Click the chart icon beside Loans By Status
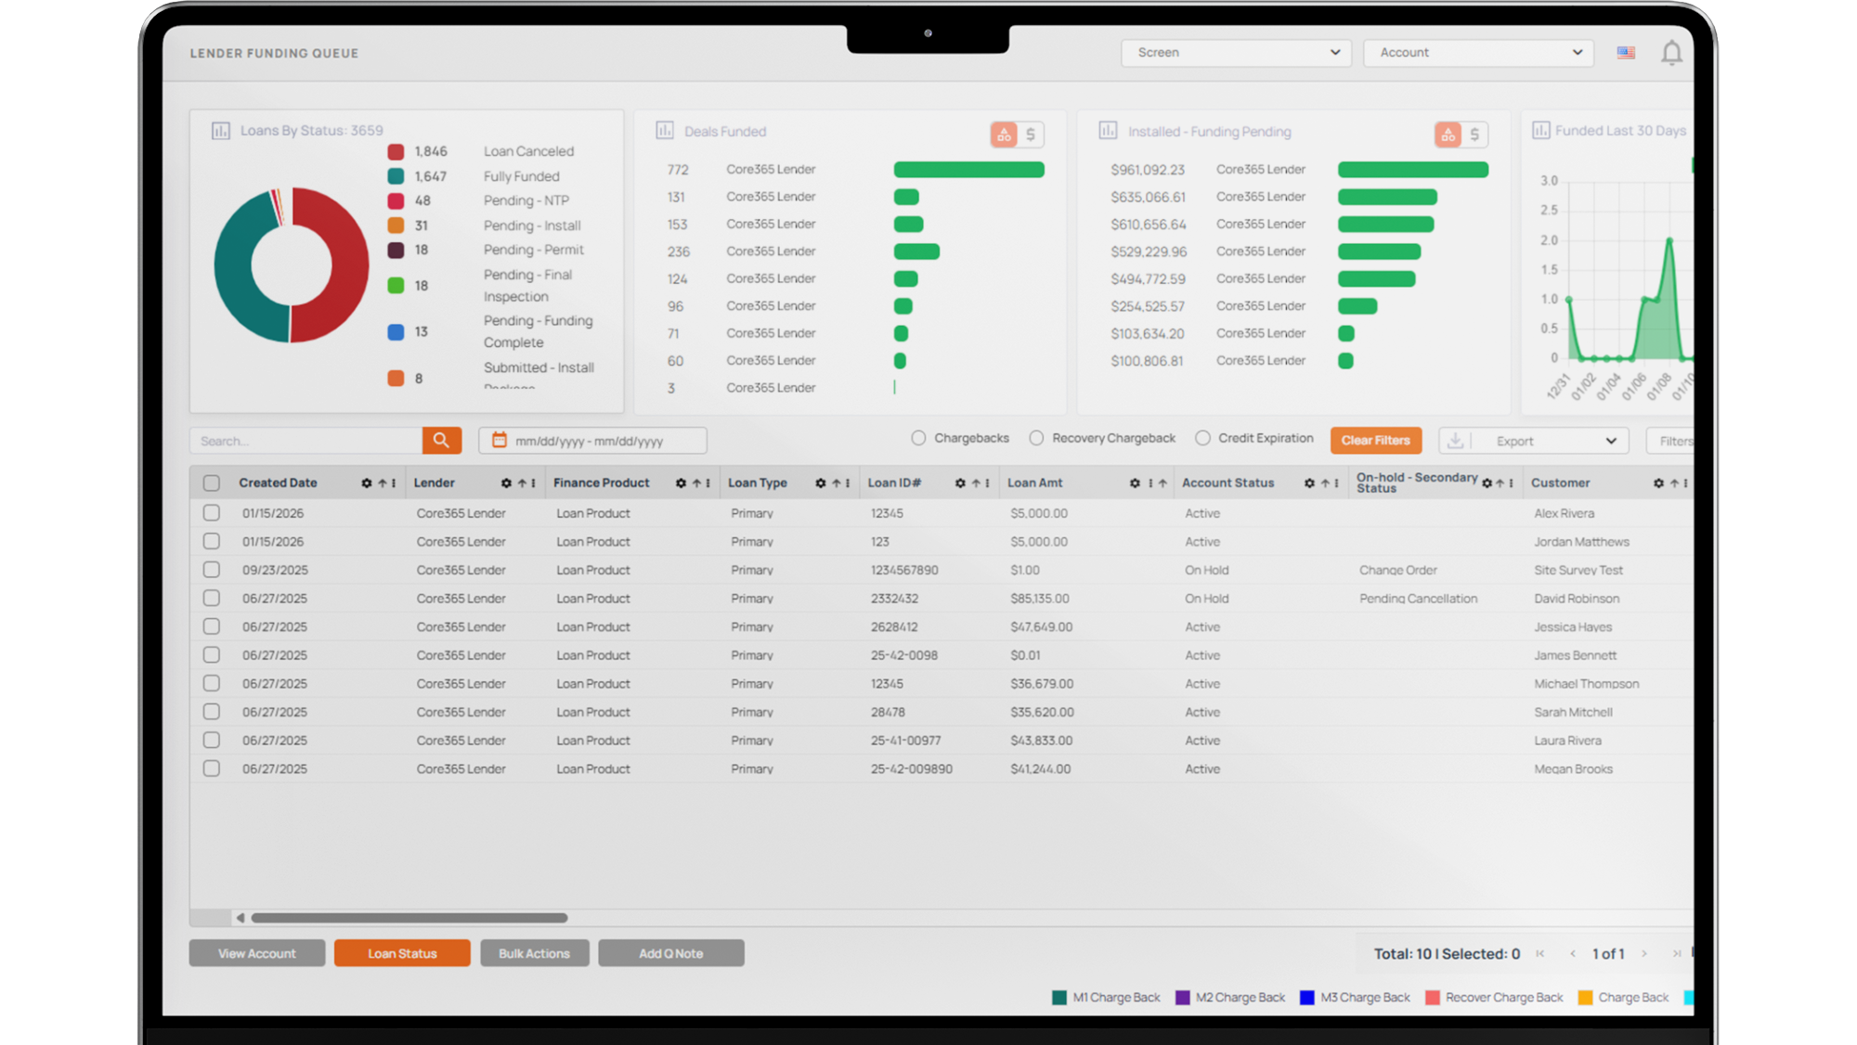Viewport: 1857px width, 1045px height. click(221, 131)
